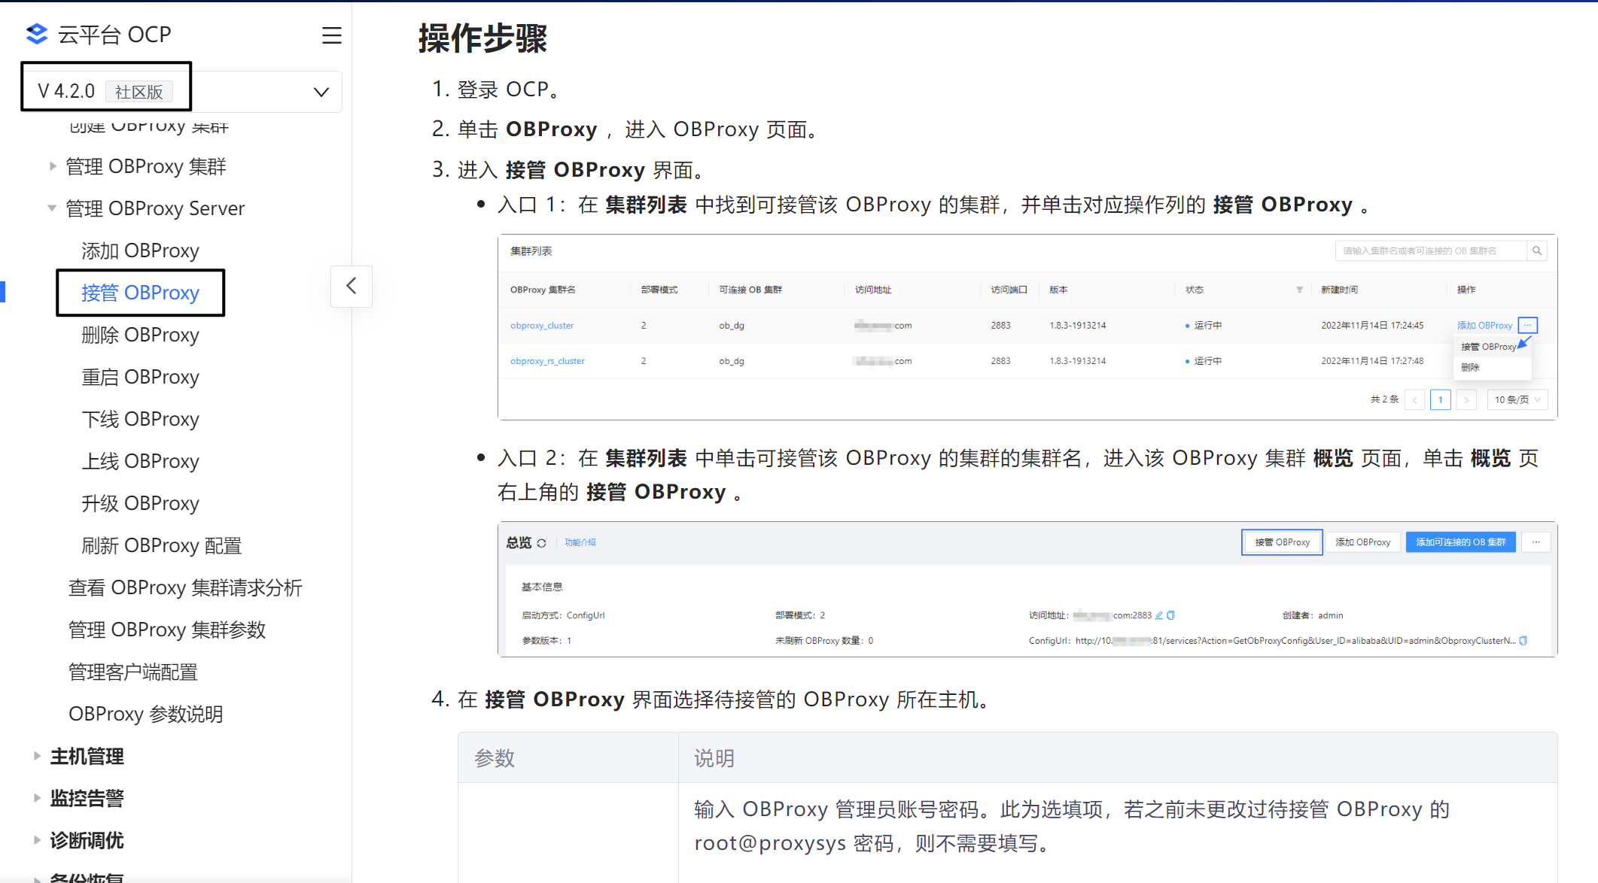Open 刷新 OBProxy 配置 page
1598x883 pixels.
click(161, 545)
